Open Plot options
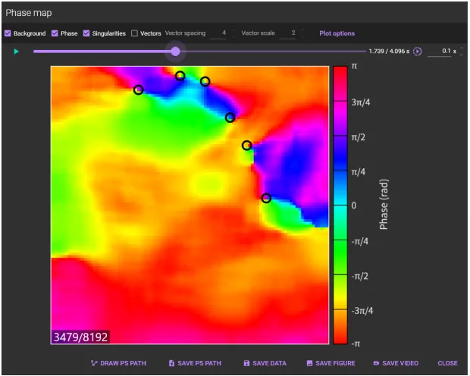The height and width of the screenshot is (376, 470). tap(337, 33)
